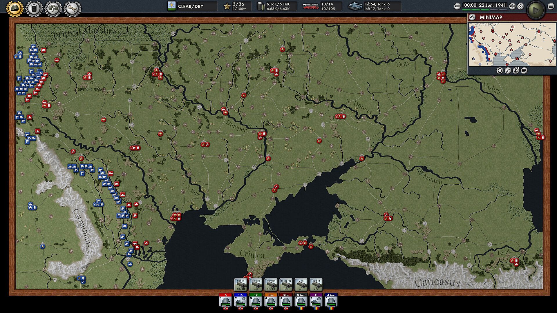Screen dimensions: 557x313
Task: Select the helmet units mode button
Action: [x=15, y=9]
